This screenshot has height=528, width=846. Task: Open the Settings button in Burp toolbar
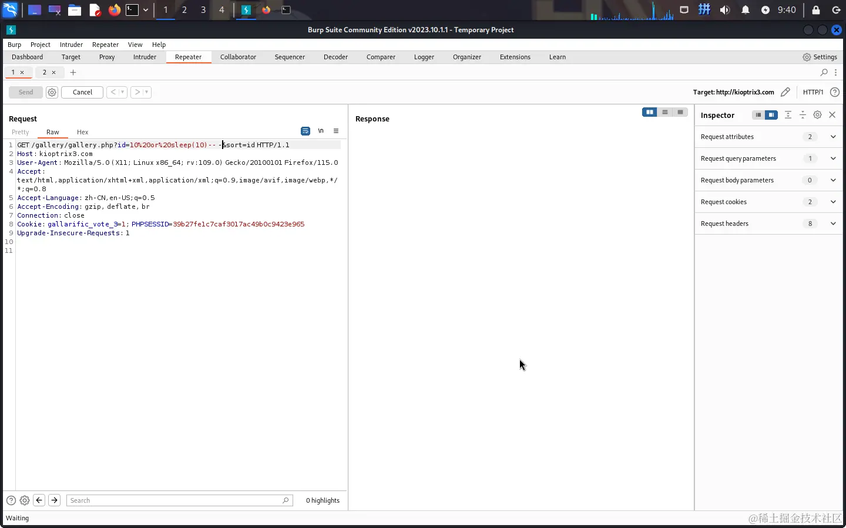tap(820, 57)
